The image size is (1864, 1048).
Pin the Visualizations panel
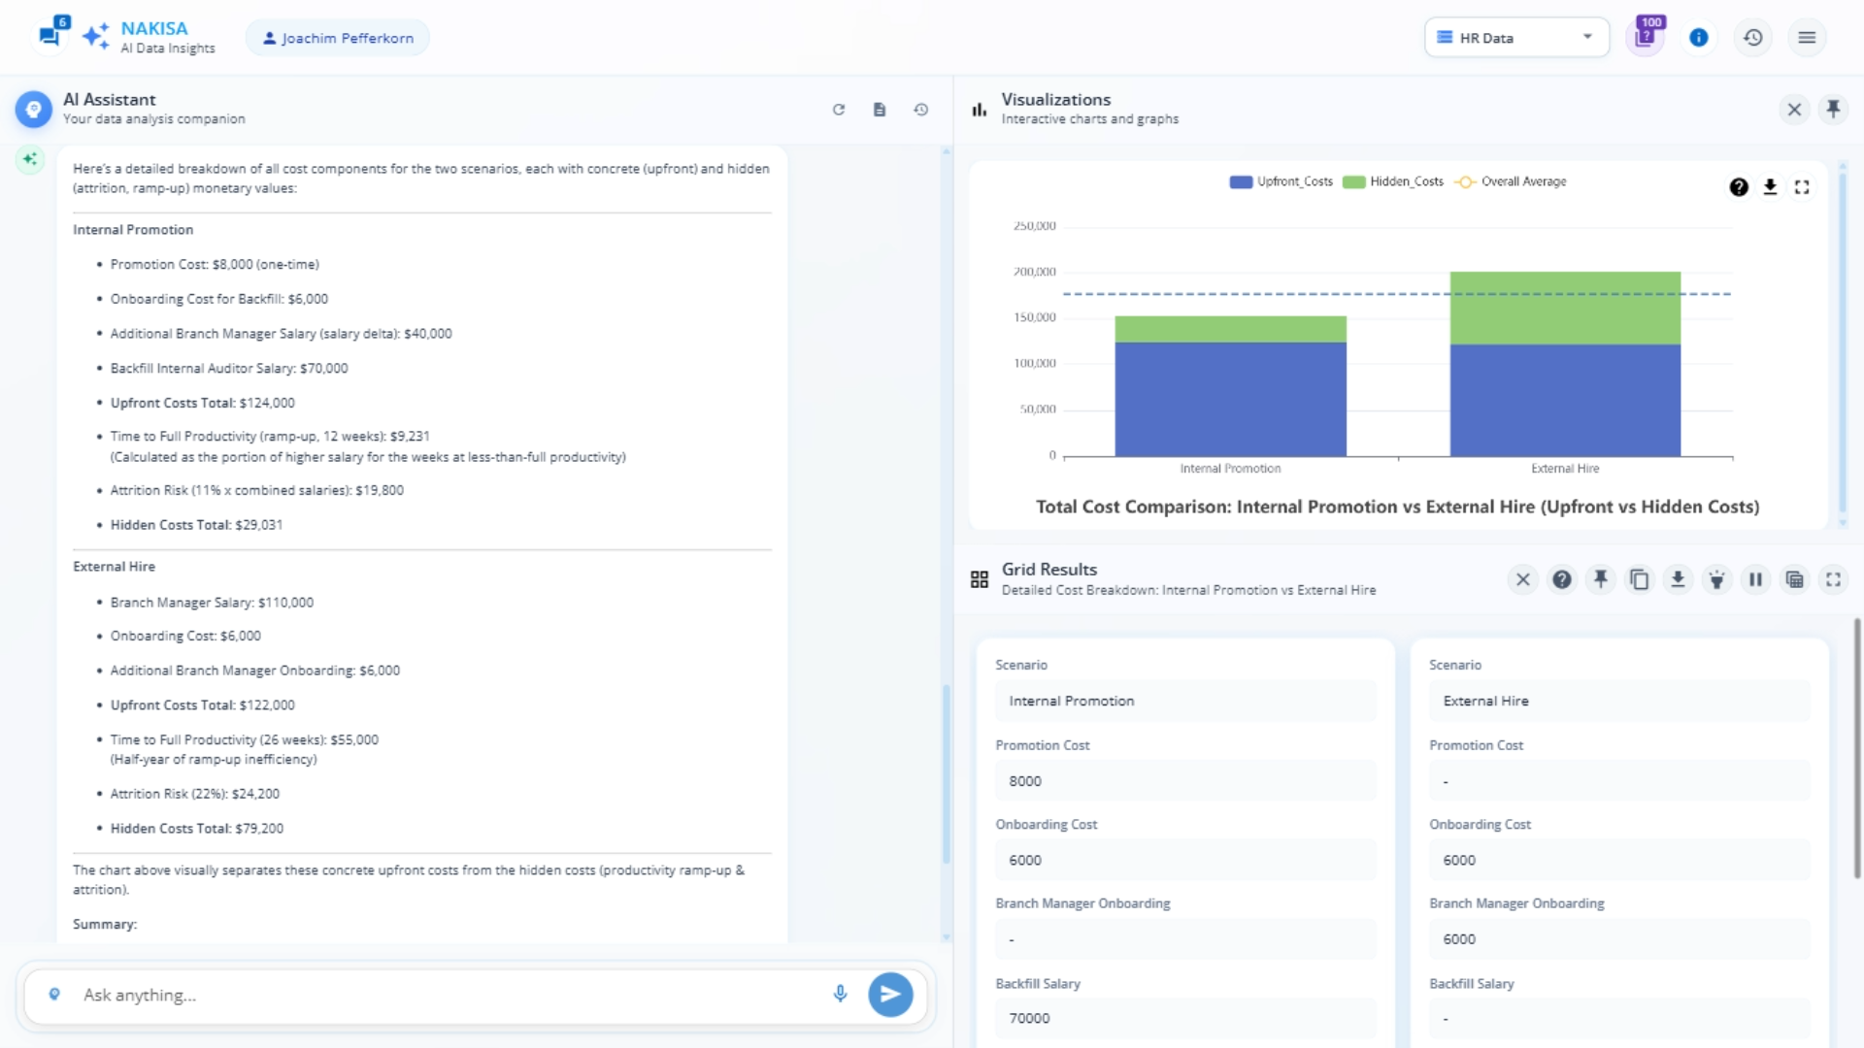(1833, 110)
